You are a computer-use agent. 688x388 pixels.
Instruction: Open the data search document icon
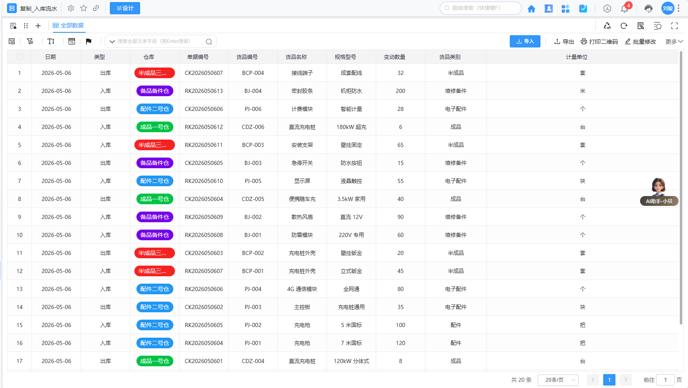tap(641, 26)
